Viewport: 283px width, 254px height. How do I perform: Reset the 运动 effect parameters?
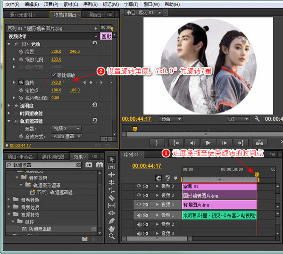click(95, 43)
